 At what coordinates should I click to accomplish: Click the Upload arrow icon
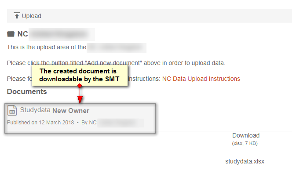[x=17, y=16]
